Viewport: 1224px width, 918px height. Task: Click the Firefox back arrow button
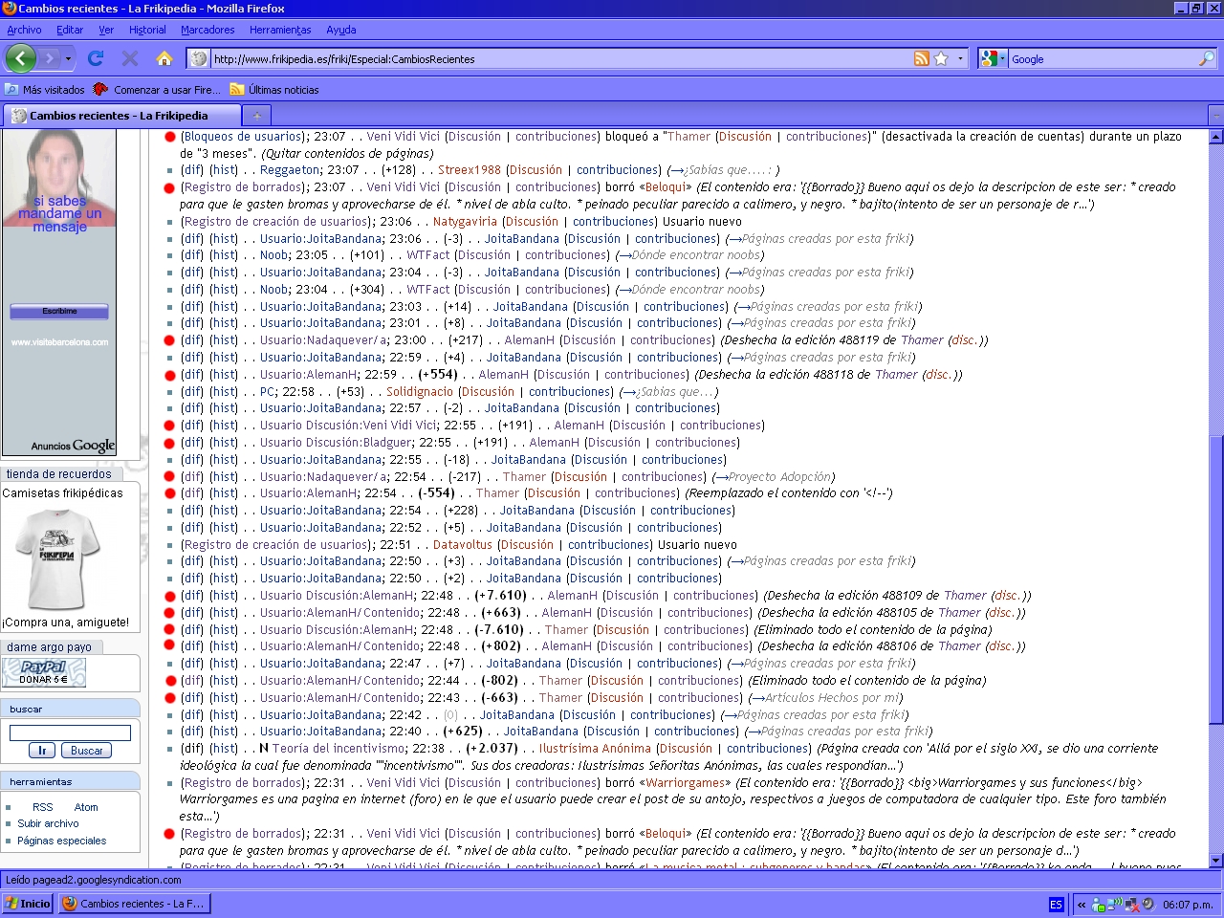pos(20,58)
